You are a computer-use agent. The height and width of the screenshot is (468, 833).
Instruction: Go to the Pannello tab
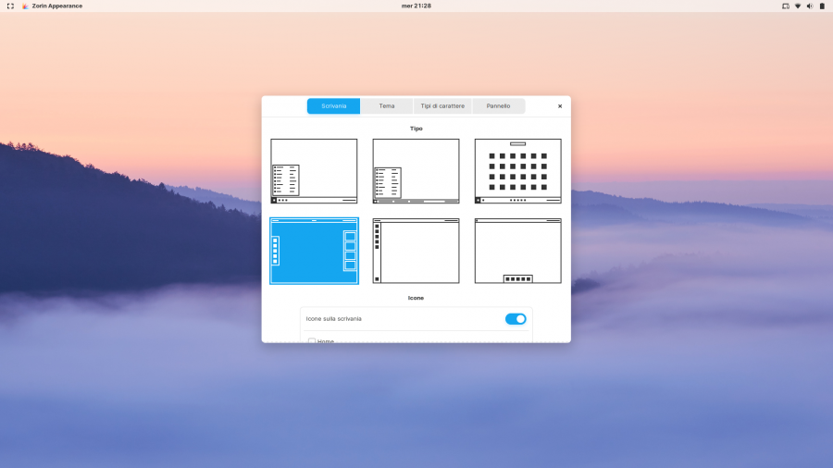click(x=498, y=106)
